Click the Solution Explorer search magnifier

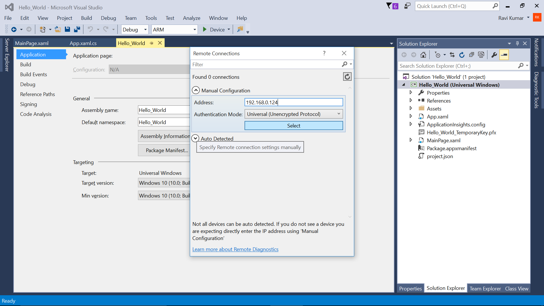(521, 66)
